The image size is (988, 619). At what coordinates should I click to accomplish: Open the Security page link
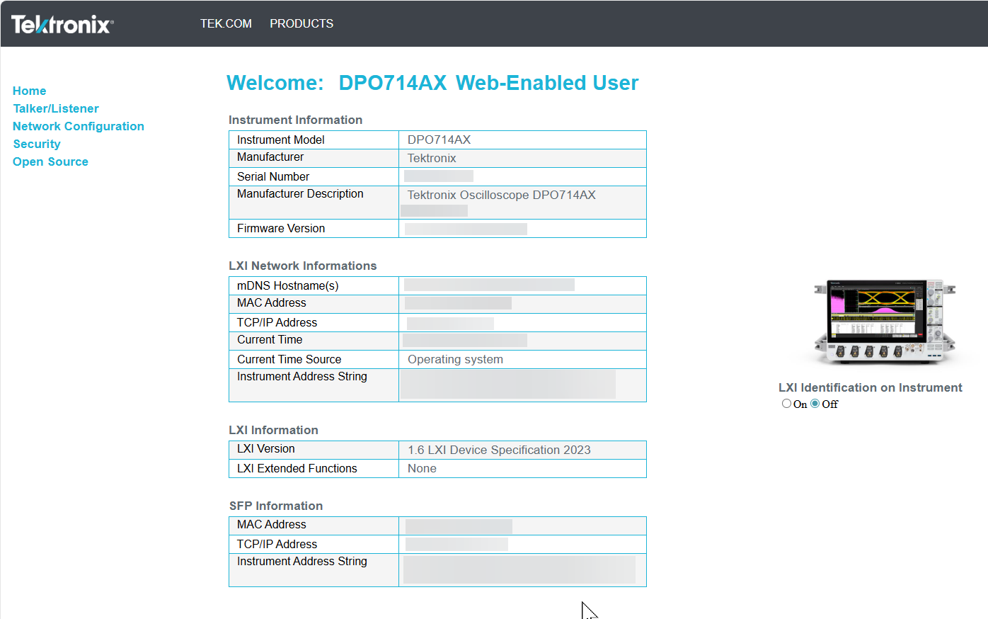point(37,144)
